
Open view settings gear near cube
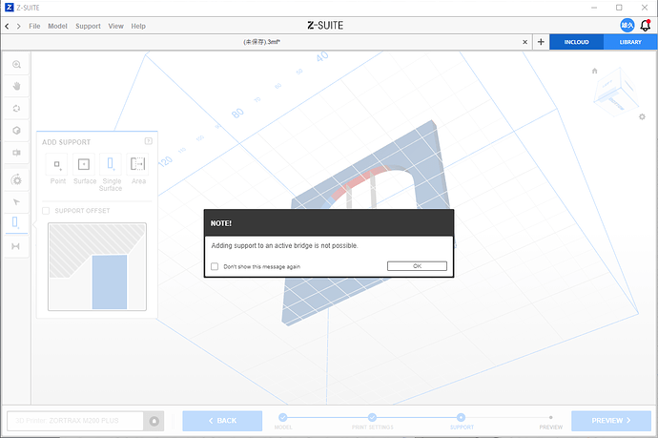642,116
